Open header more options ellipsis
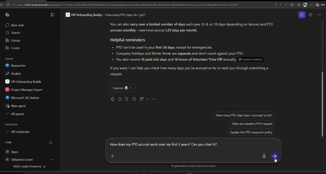Screen dimensions: 326x174 click(319, 15)
